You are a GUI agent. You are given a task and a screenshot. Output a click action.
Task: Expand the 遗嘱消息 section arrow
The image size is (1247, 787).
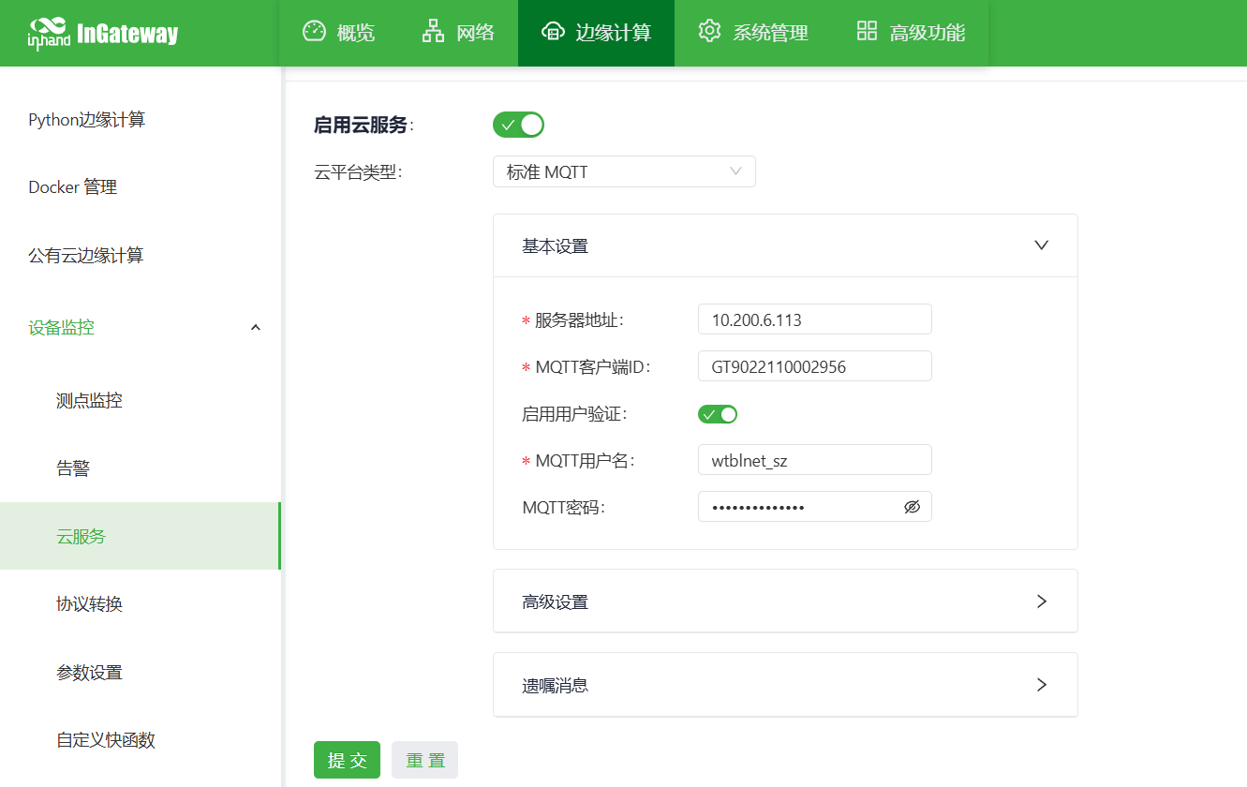tap(1041, 685)
